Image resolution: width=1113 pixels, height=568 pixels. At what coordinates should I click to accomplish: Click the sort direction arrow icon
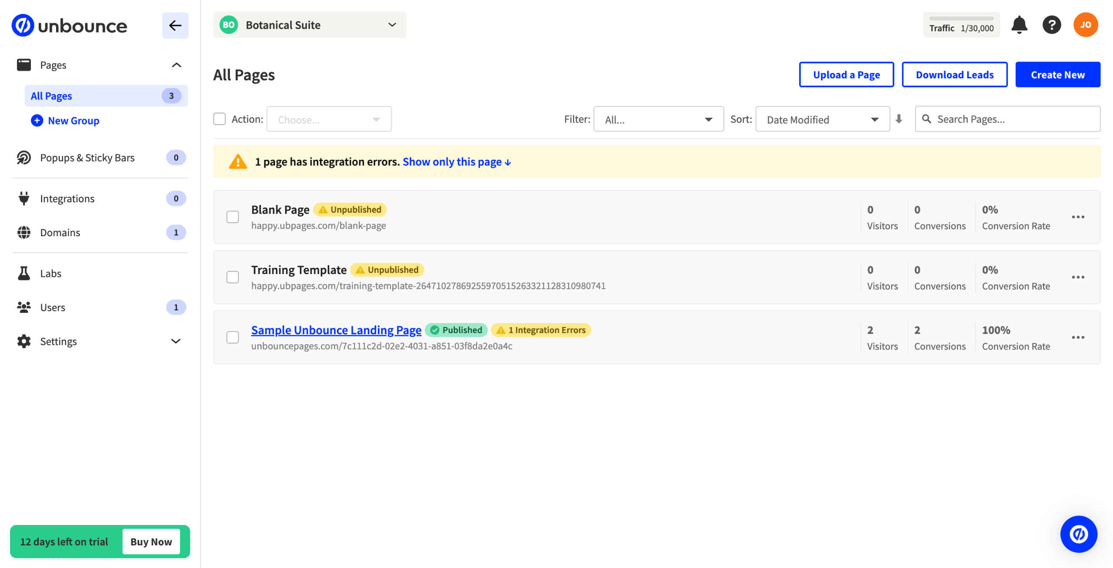click(x=899, y=119)
